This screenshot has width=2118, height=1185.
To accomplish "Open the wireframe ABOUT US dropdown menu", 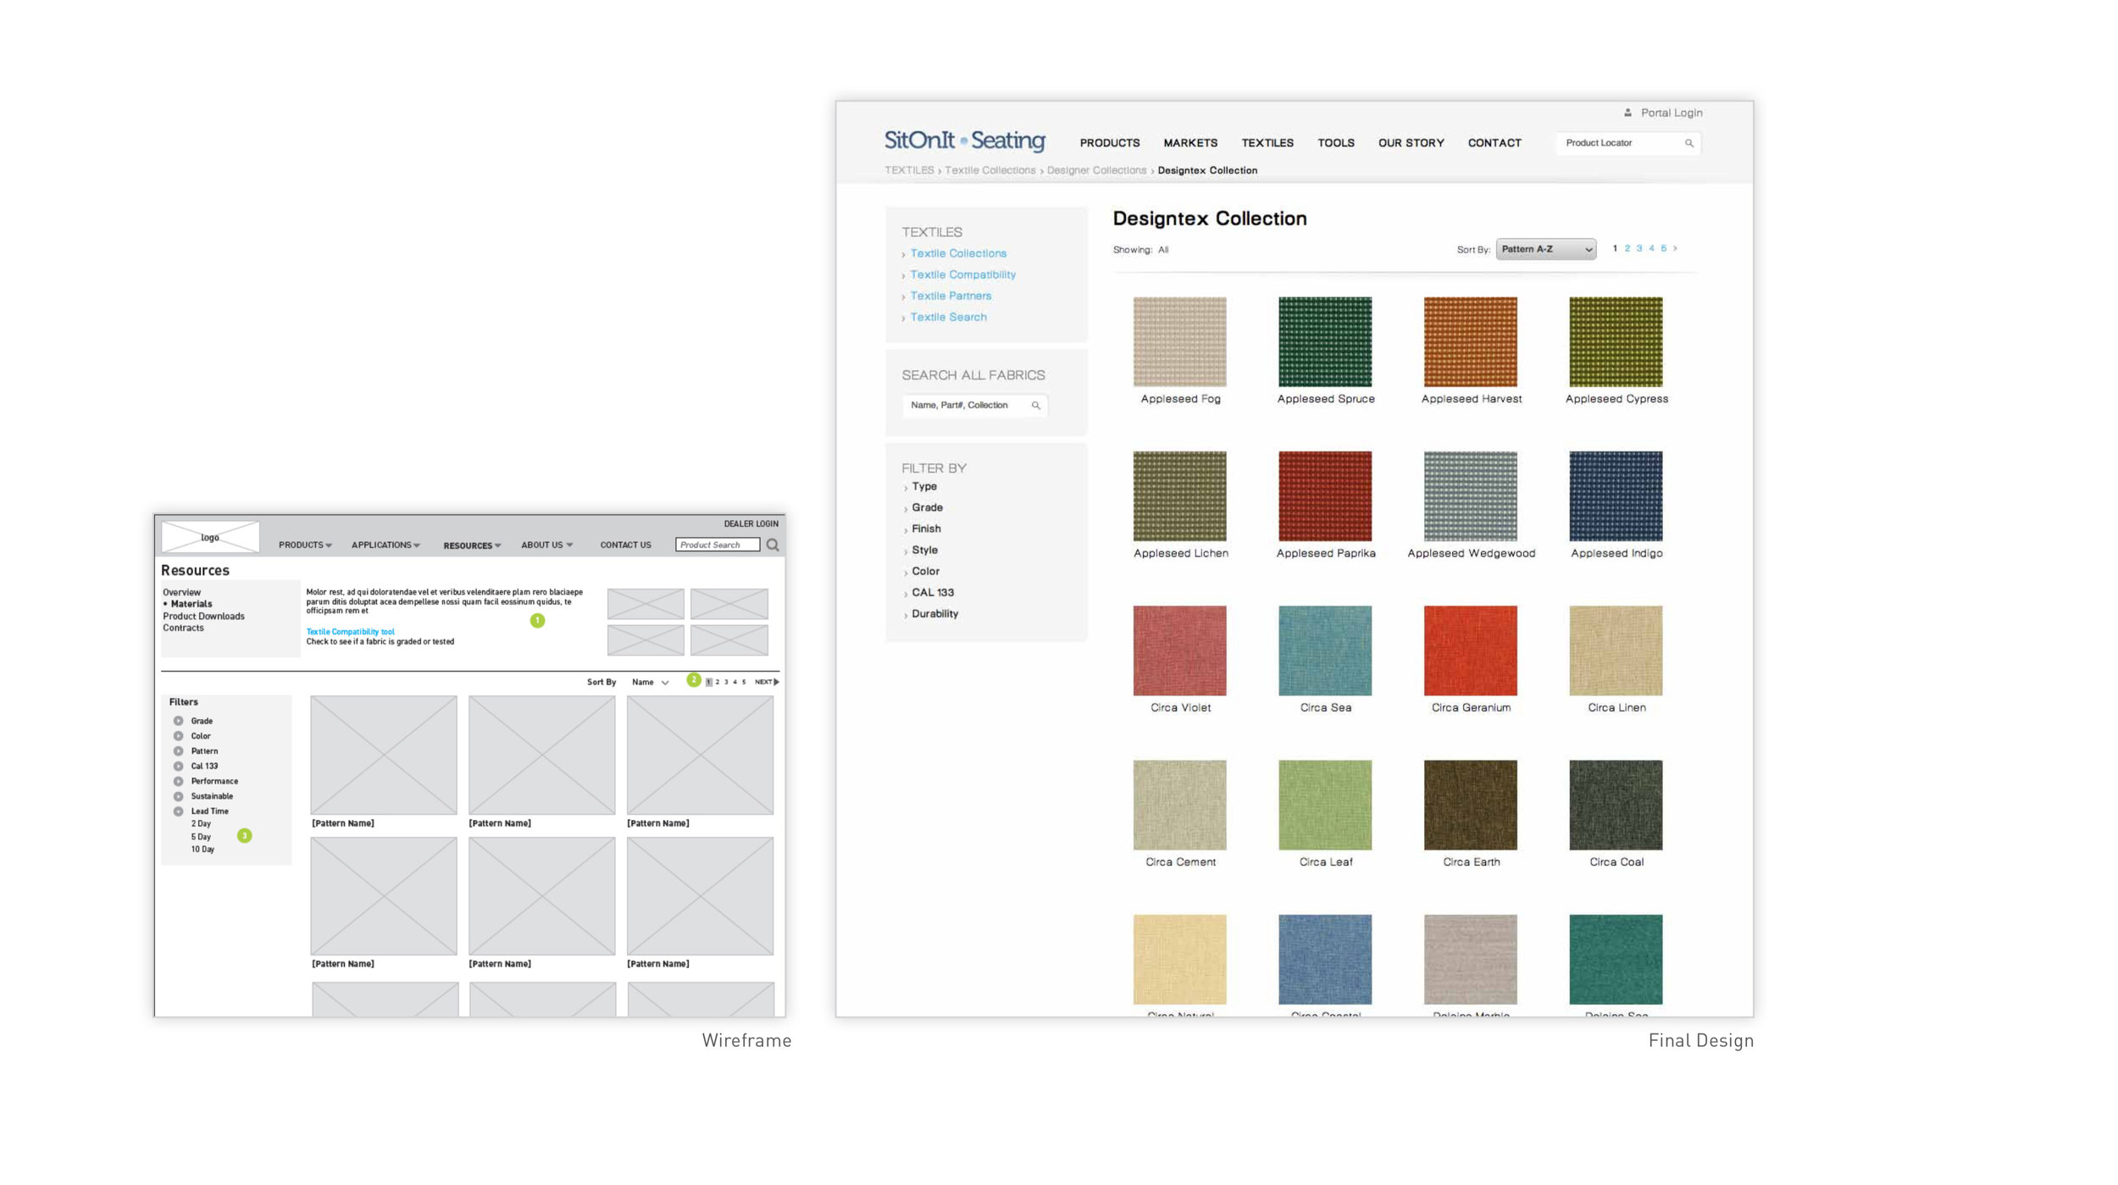I will click(x=546, y=545).
